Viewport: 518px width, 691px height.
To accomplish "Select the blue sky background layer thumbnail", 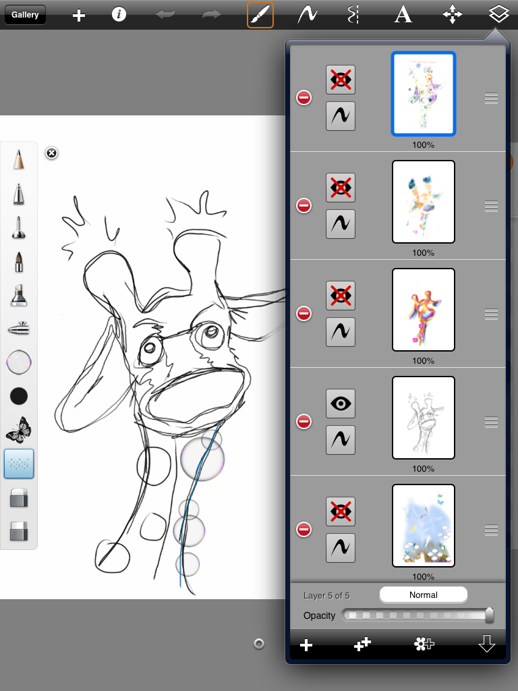I will tap(424, 526).
